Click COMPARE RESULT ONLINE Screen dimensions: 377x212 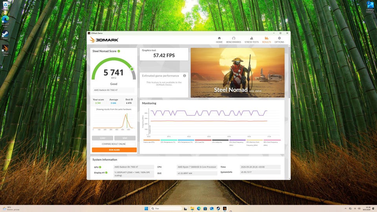[114, 144]
